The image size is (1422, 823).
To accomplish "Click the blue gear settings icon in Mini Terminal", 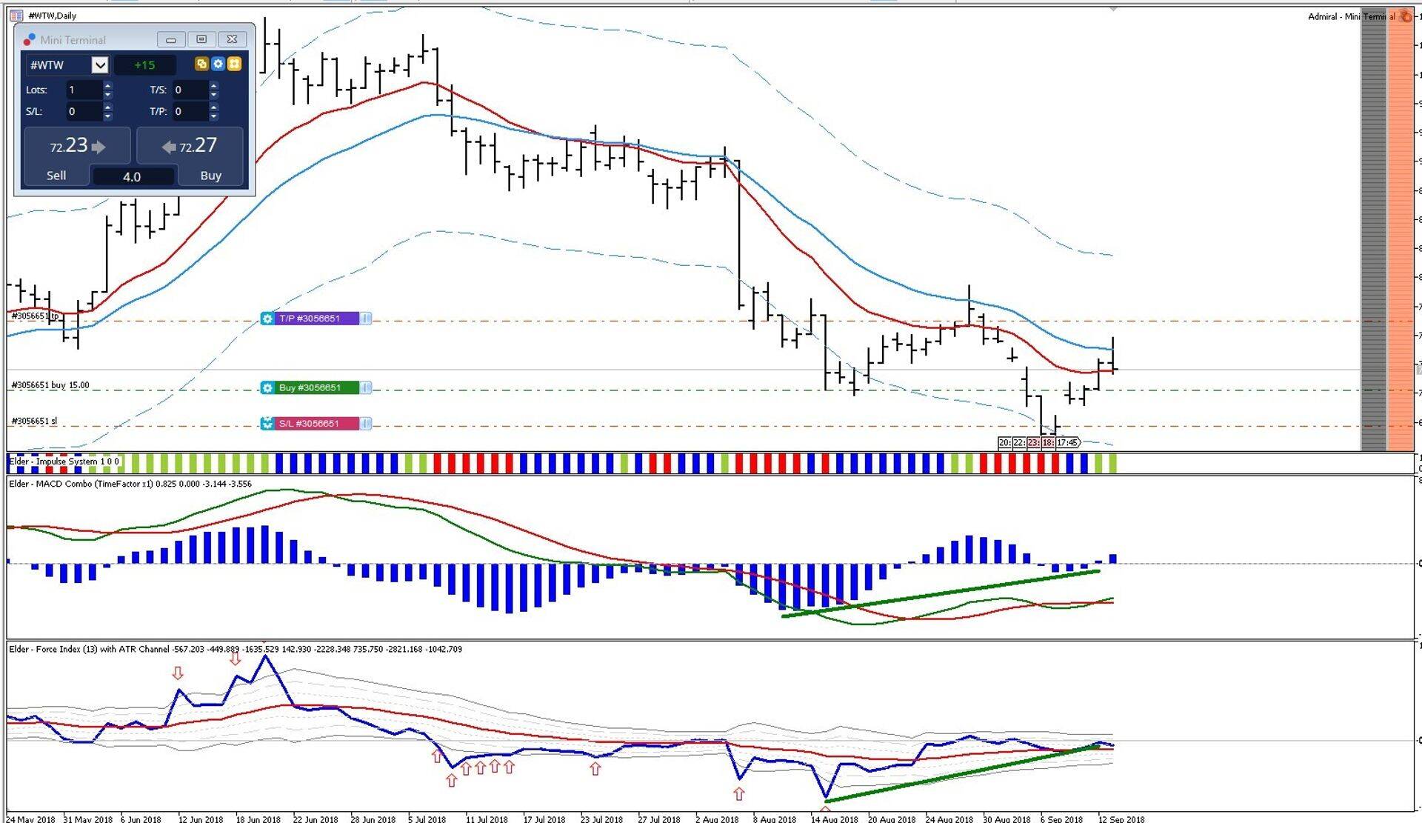I will pyautogui.click(x=218, y=64).
